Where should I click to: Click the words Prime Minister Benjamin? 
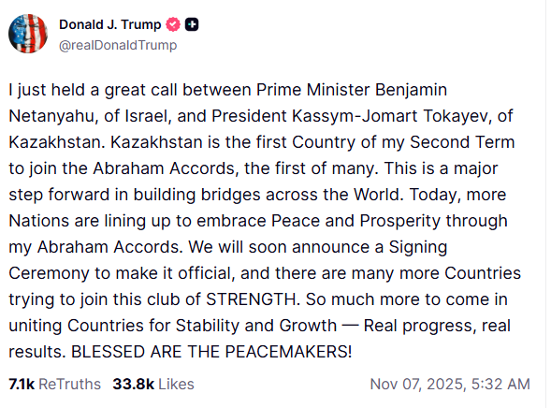click(x=352, y=90)
